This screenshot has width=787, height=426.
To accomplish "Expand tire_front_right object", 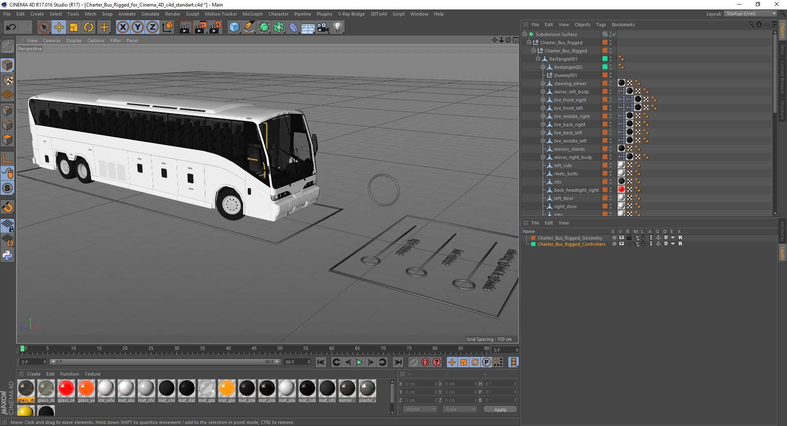I will click(543, 100).
